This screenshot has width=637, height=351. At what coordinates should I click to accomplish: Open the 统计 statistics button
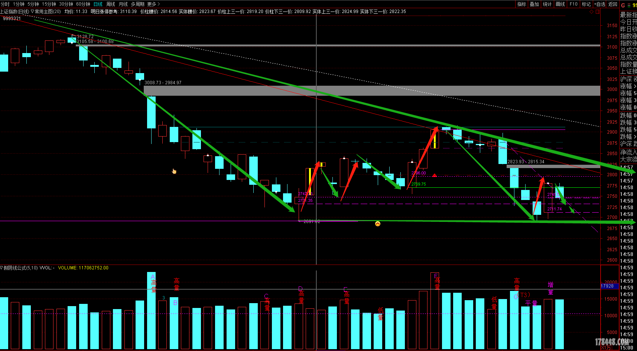(x=547, y=4)
